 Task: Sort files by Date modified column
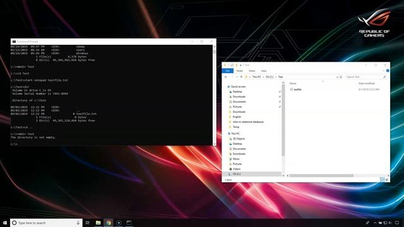pos(366,83)
